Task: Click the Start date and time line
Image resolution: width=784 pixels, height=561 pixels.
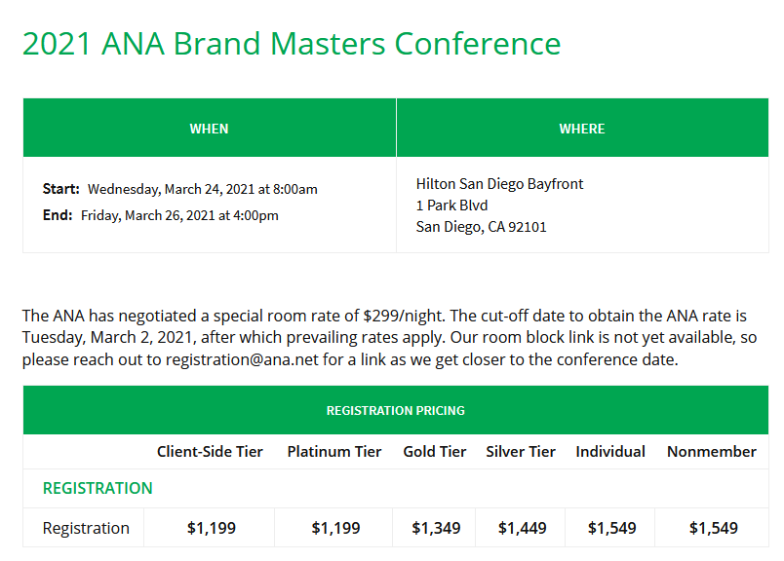Action: pos(180,189)
